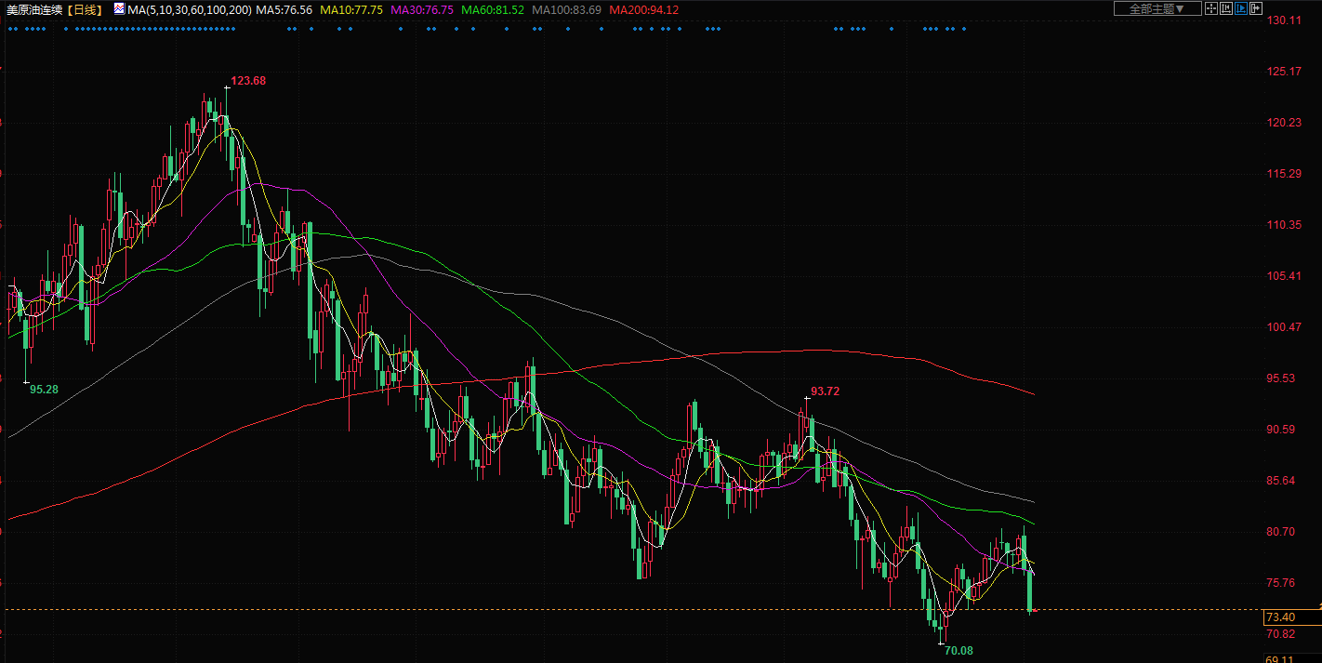
Task: Click the move-to-right-edge chart icon
Action: [1255, 8]
